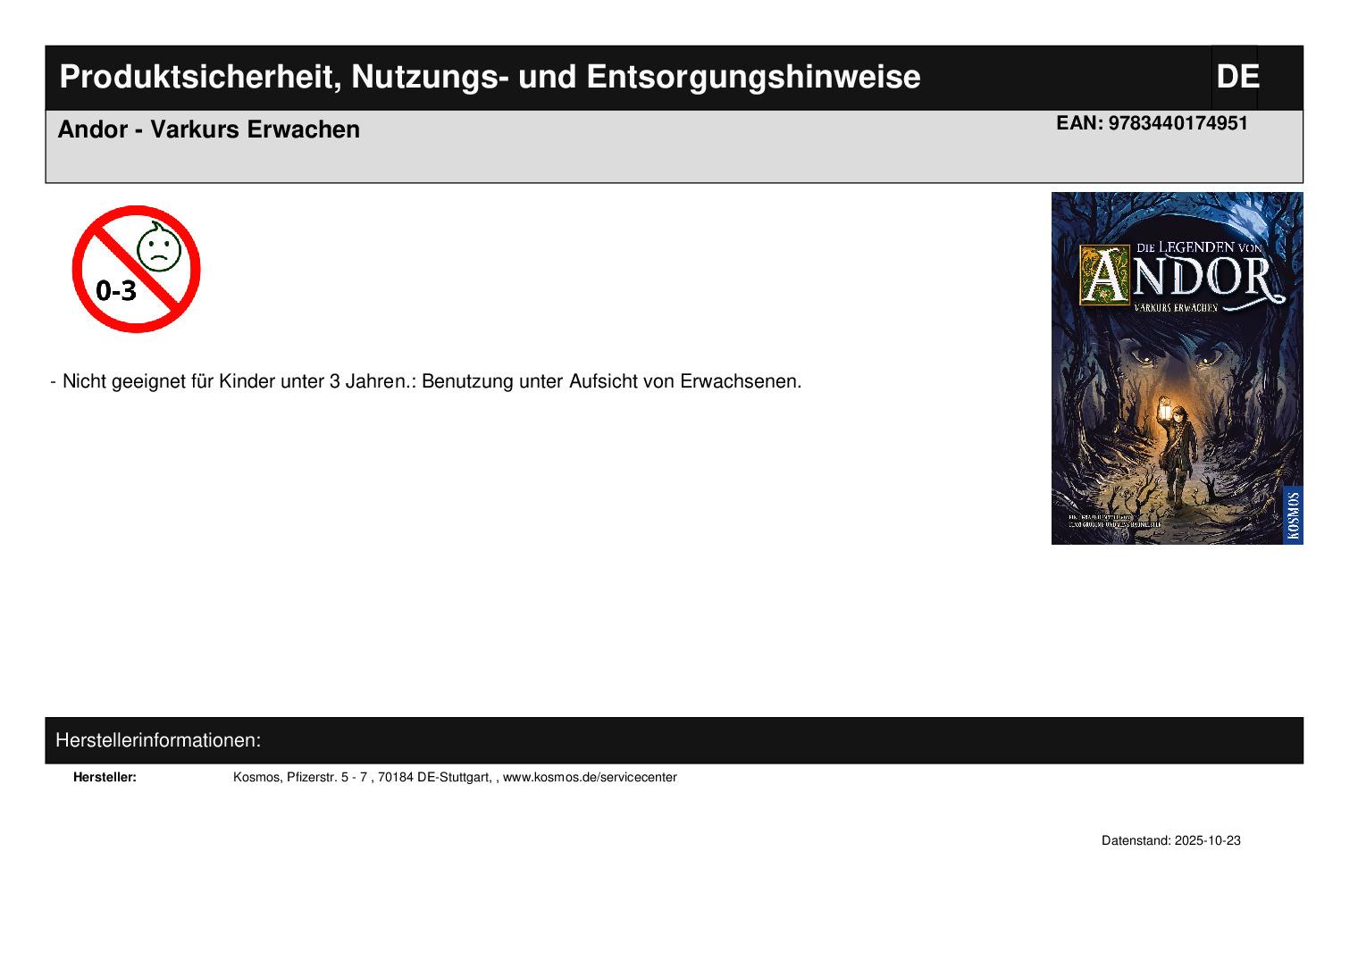Click the "Herstellerinformationen:" section header
1358x960 pixels.
click(158, 740)
